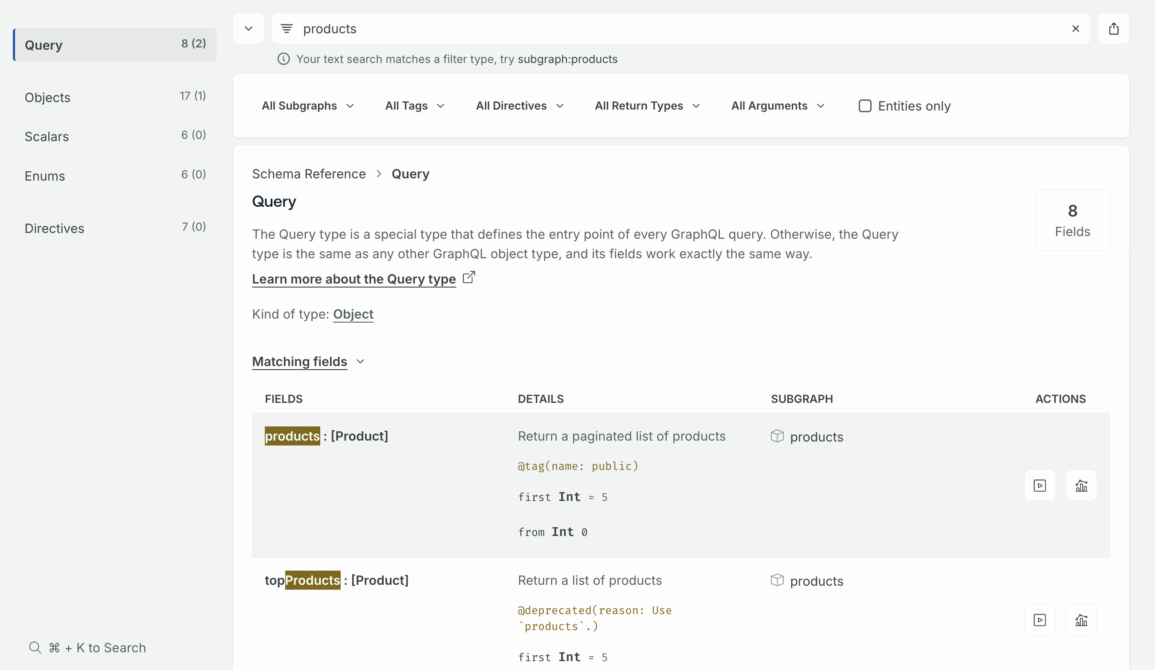Open the All Subgraphs filter
Screen dimensions: 1155x670
[308, 106]
